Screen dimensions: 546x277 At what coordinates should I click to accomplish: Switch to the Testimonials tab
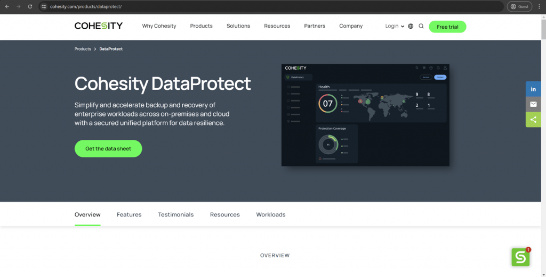[x=175, y=215]
